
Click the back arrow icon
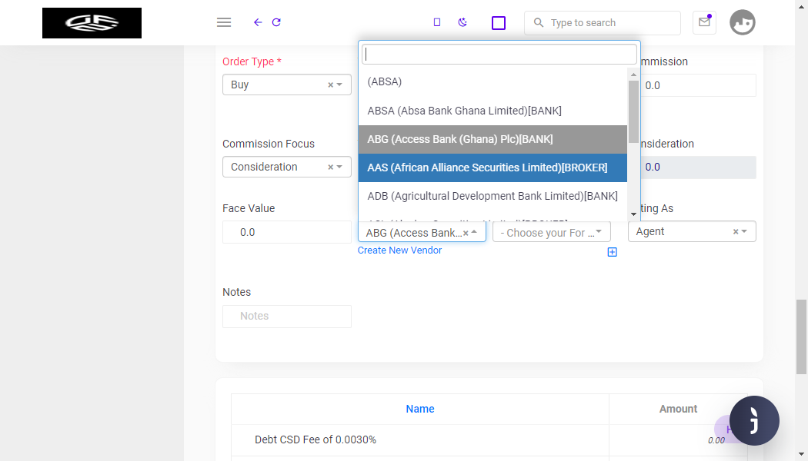(x=258, y=22)
